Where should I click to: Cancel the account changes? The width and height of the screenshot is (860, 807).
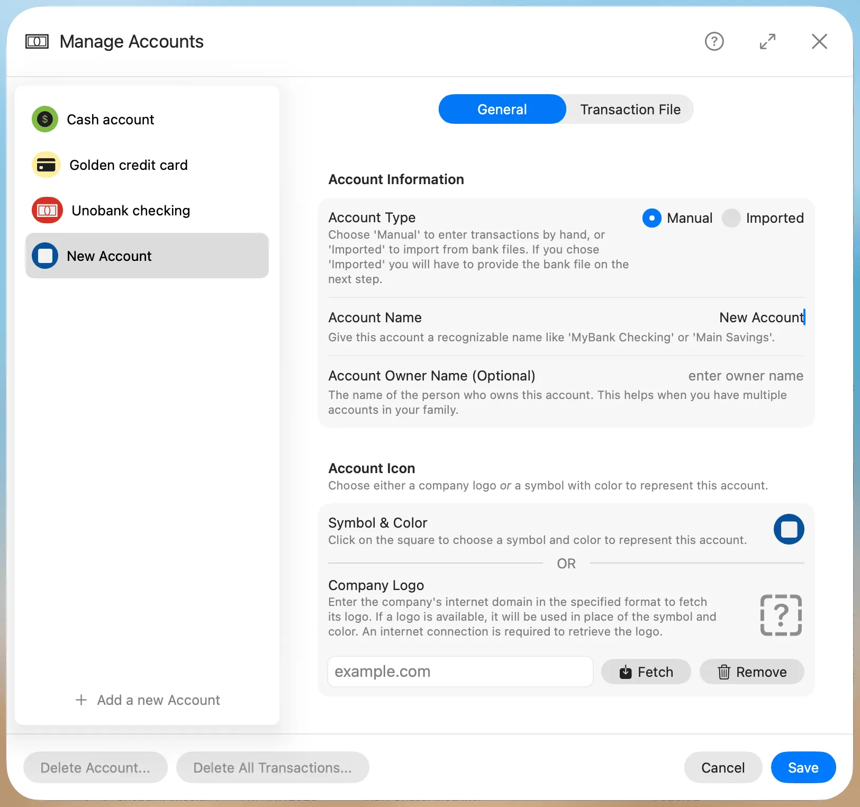pyautogui.click(x=723, y=767)
